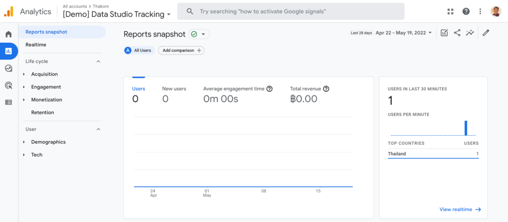Select the Users metric tab
This screenshot has height=222, width=508.
point(138,95)
